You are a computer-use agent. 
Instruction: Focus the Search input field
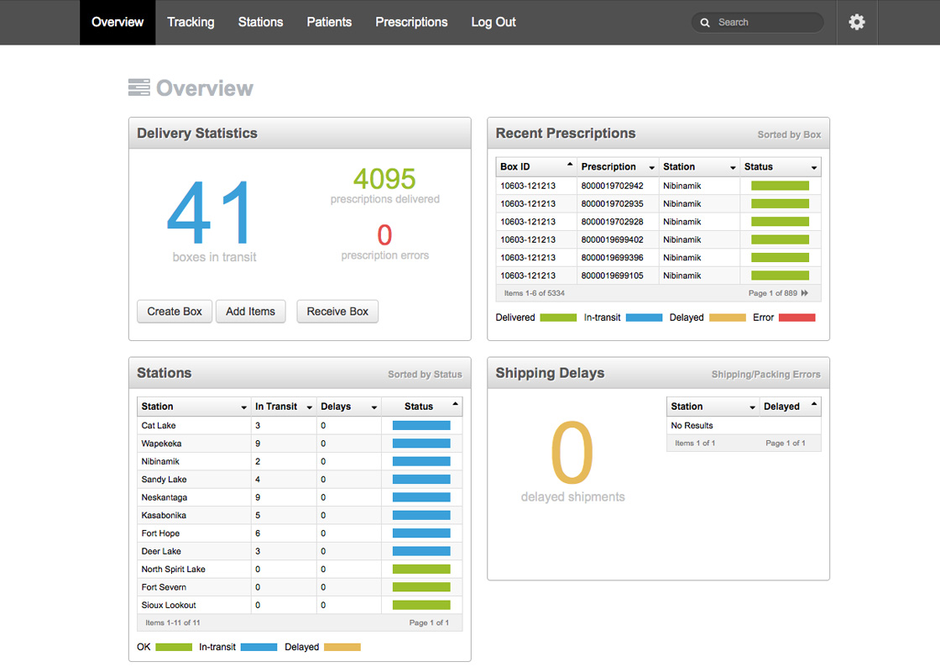pyautogui.click(x=765, y=23)
